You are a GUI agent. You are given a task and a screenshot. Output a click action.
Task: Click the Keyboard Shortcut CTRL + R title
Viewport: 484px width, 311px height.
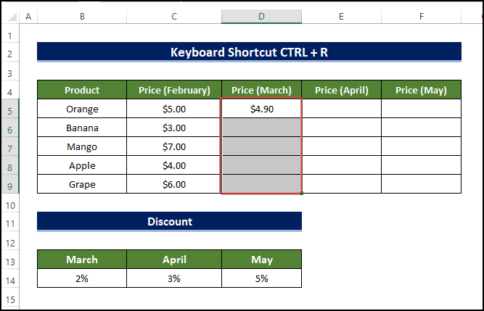click(x=249, y=52)
